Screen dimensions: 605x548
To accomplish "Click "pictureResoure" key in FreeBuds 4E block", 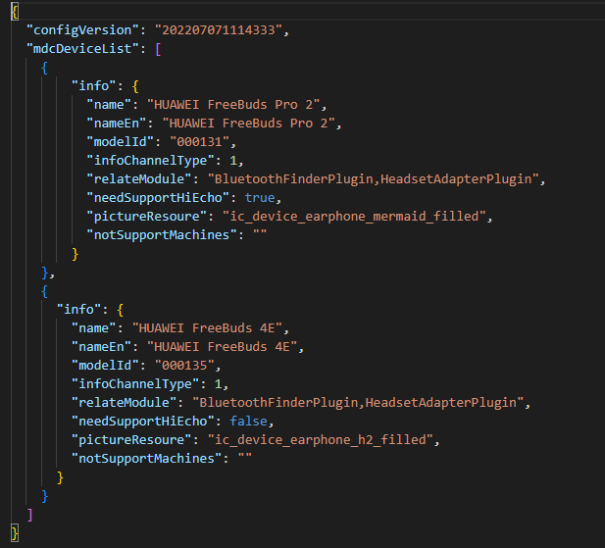I will 131,439.
